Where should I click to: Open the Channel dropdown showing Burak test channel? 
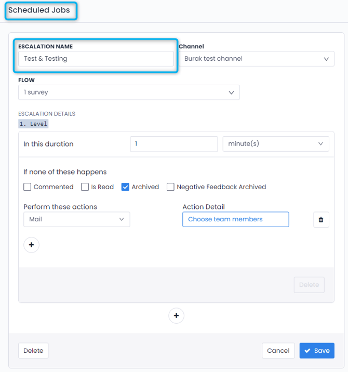coord(257,59)
